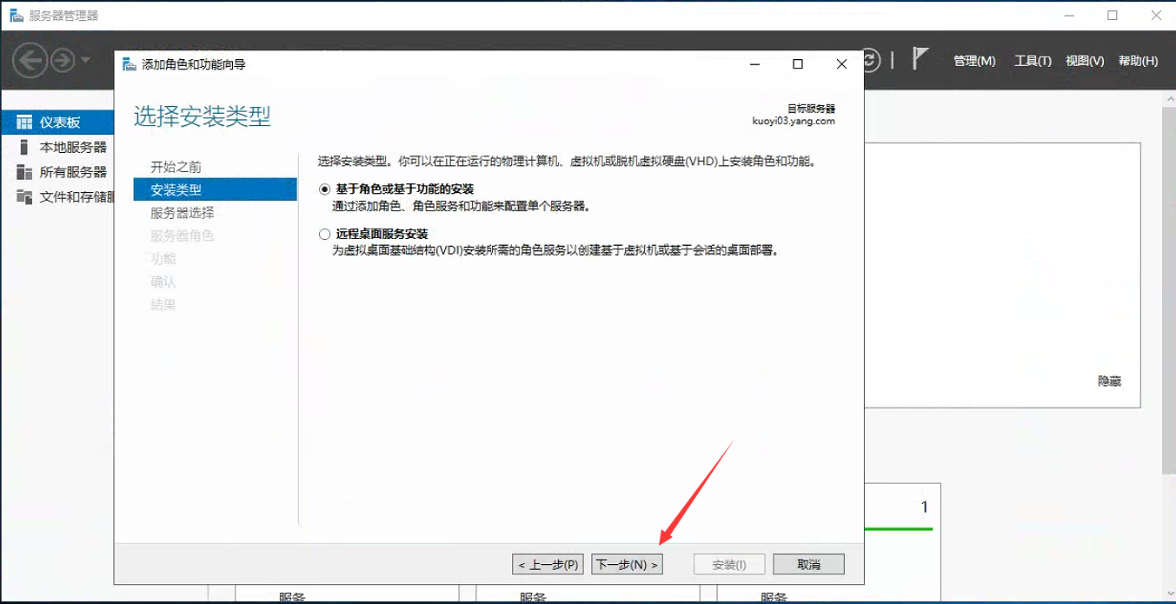Click the all servers icon
Screen dimensions: 1176x604
tap(24, 171)
